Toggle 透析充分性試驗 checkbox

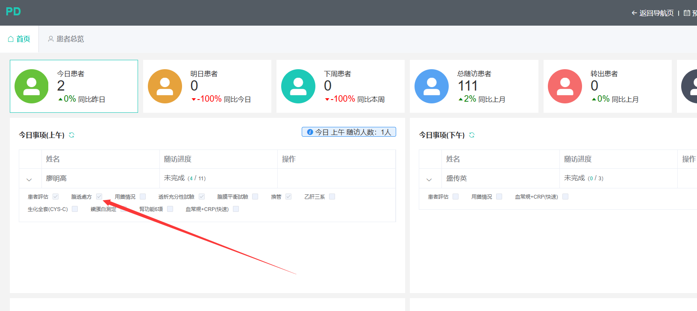[202, 197]
